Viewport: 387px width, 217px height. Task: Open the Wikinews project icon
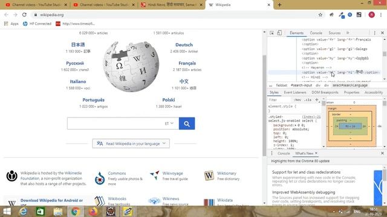[x=154, y=201]
